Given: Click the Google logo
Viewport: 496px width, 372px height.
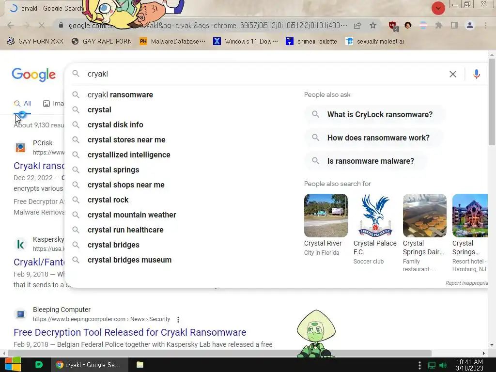Looking at the screenshot, I should coord(34,75).
